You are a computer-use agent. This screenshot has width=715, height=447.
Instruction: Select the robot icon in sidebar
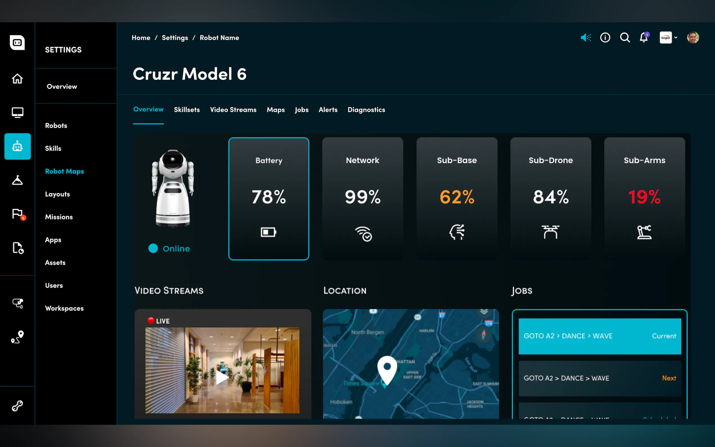point(17,146)
